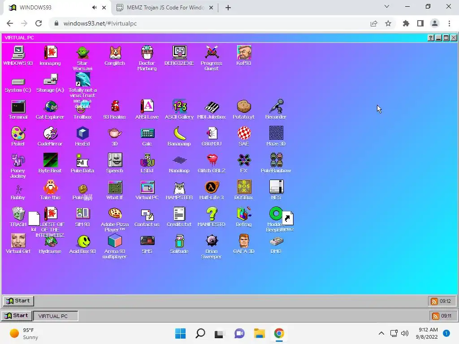Click the outer Windows 93 Start button
This screenshot has width=459, height=344.
click(x=17, y=316)
